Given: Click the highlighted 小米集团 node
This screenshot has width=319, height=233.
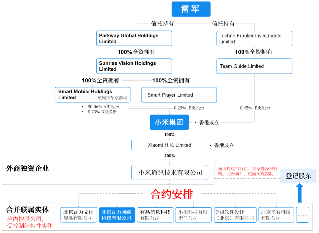Looking at the screenshot, I should tap(169, 122).
